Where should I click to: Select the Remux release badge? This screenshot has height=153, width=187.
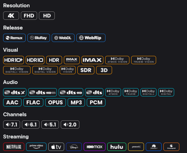(14, 38)
